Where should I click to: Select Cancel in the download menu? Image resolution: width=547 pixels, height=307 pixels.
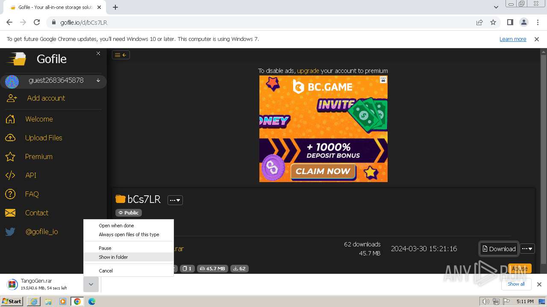coord(128,271)
